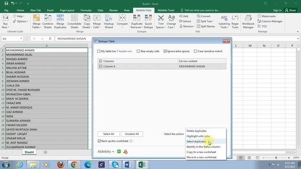Open the Merge Cells tool
This screenshot has width=301, height=169.
tap(97, 22)
